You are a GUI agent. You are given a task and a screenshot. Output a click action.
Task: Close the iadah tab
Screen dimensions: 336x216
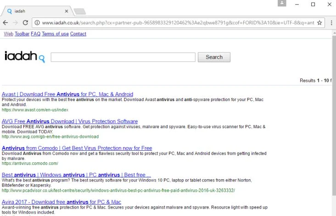tap(67, 11)
